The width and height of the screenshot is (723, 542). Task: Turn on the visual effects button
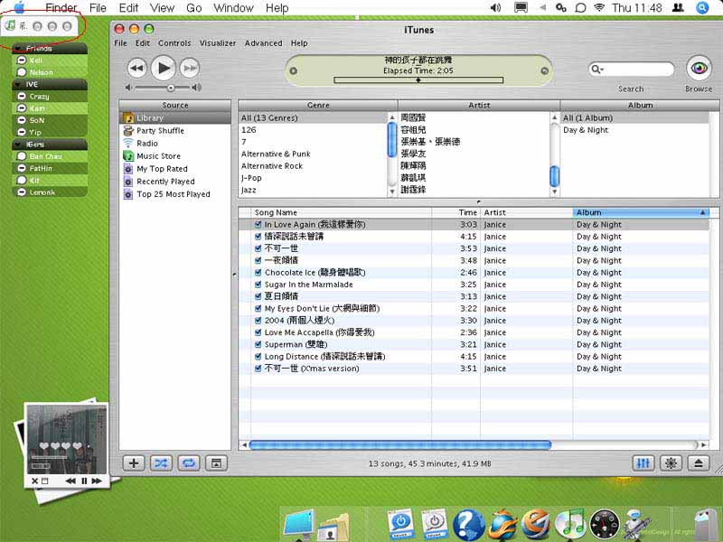[671, 463]
